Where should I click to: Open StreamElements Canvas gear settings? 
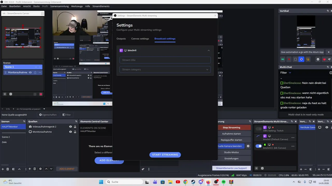coord(11,94)
